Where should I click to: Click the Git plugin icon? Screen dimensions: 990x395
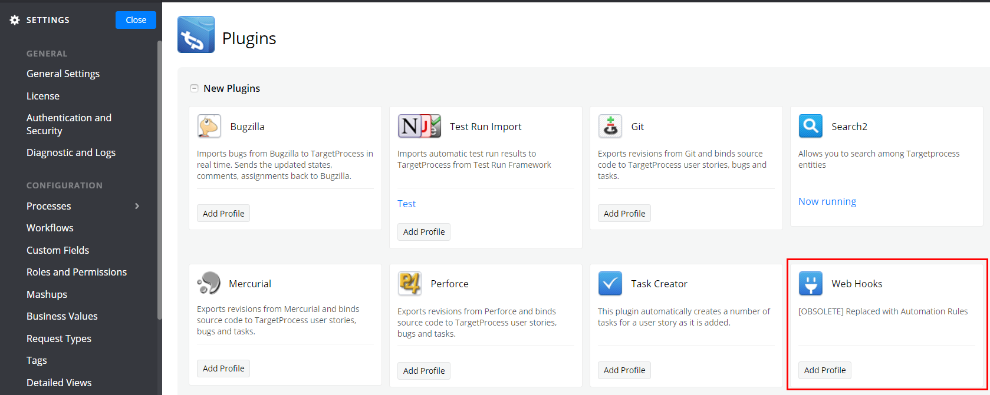pyautogui.click(x=610, y=126)
